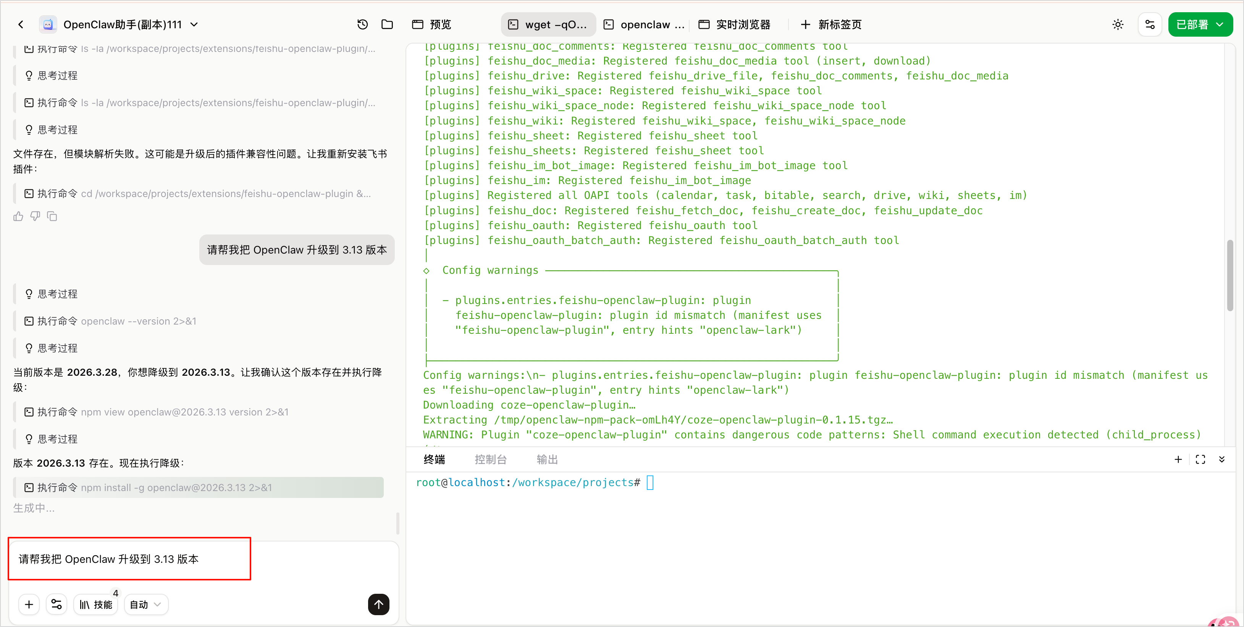Switch to the 实时浏览器 tab
The image size is (1244, 627).
pyautogui.click(x=734, y=25)
